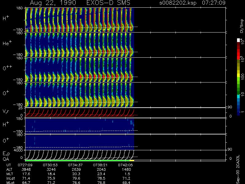
Task: Pick the dark blue bottom band of the colorbar
Action: click(239, 113)
